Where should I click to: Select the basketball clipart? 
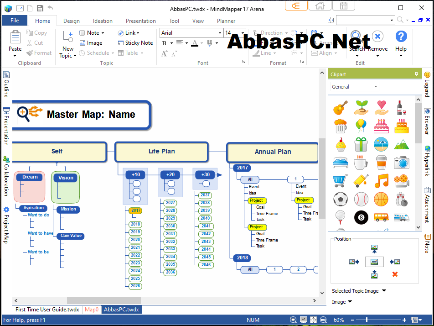pos(381,199)
